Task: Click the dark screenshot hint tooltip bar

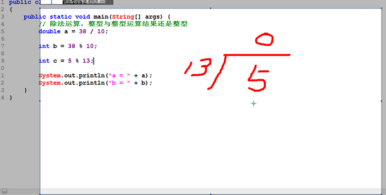Action: pos(88,2)
